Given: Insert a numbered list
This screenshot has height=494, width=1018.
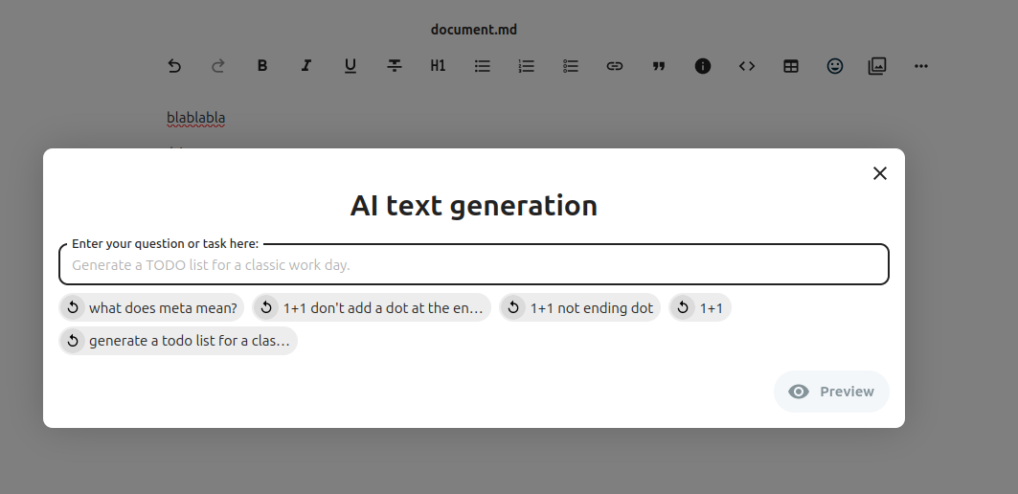Looking at the screenshot, I should [x=527, y=66].
